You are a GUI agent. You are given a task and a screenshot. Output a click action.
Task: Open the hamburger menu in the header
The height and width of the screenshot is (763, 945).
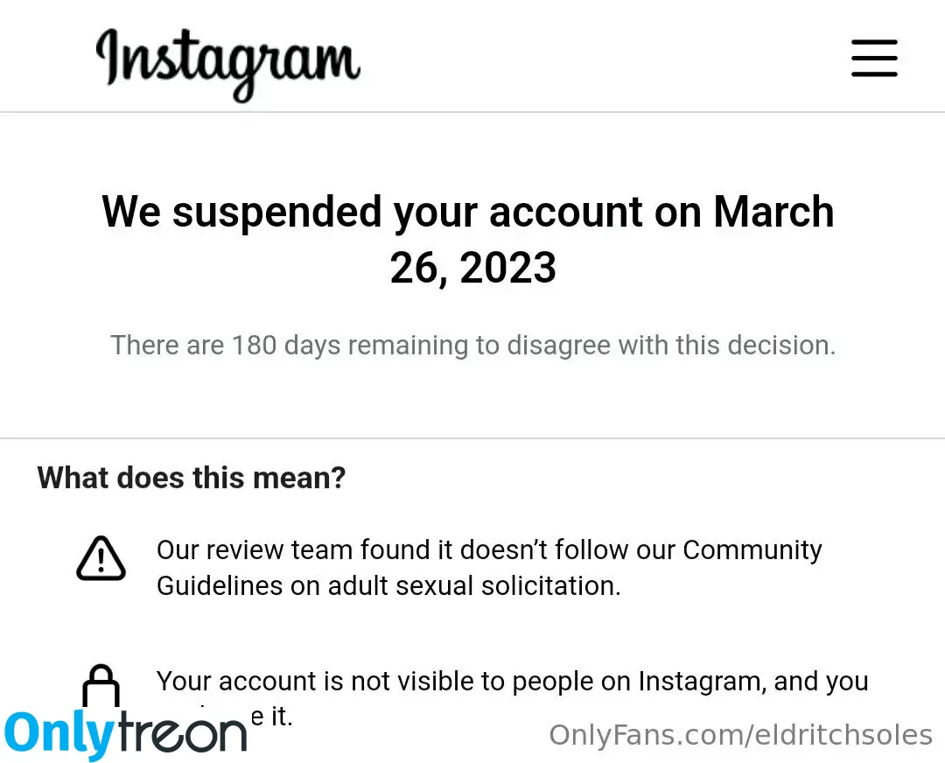pos(874,59)
